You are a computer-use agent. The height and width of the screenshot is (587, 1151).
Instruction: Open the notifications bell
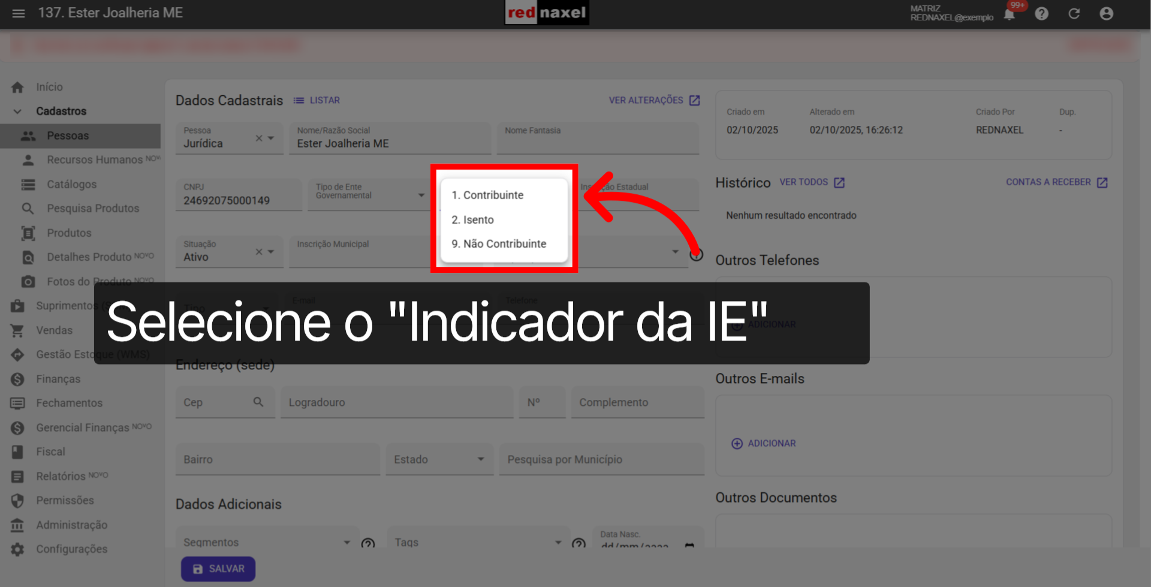1010,13
